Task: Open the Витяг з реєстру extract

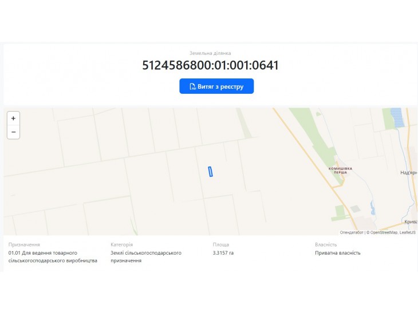Action: 216,86
